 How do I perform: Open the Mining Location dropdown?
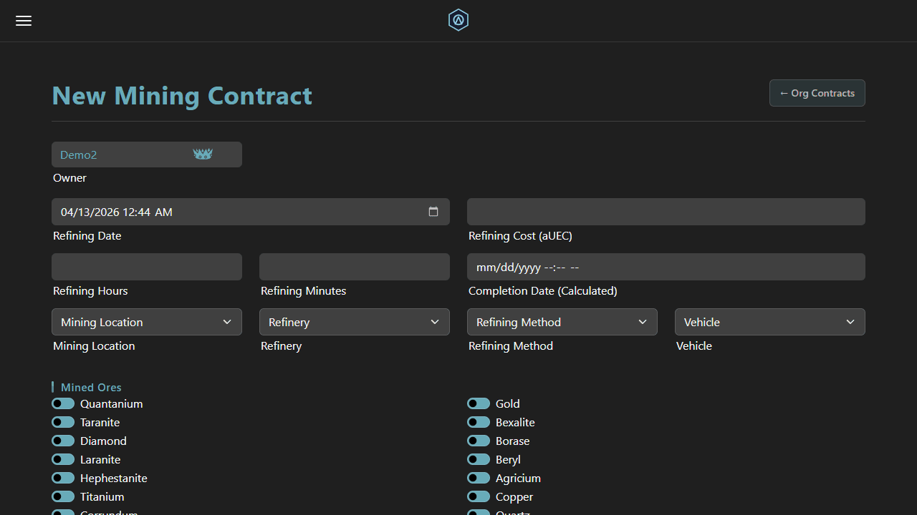[x=146, y=322]
